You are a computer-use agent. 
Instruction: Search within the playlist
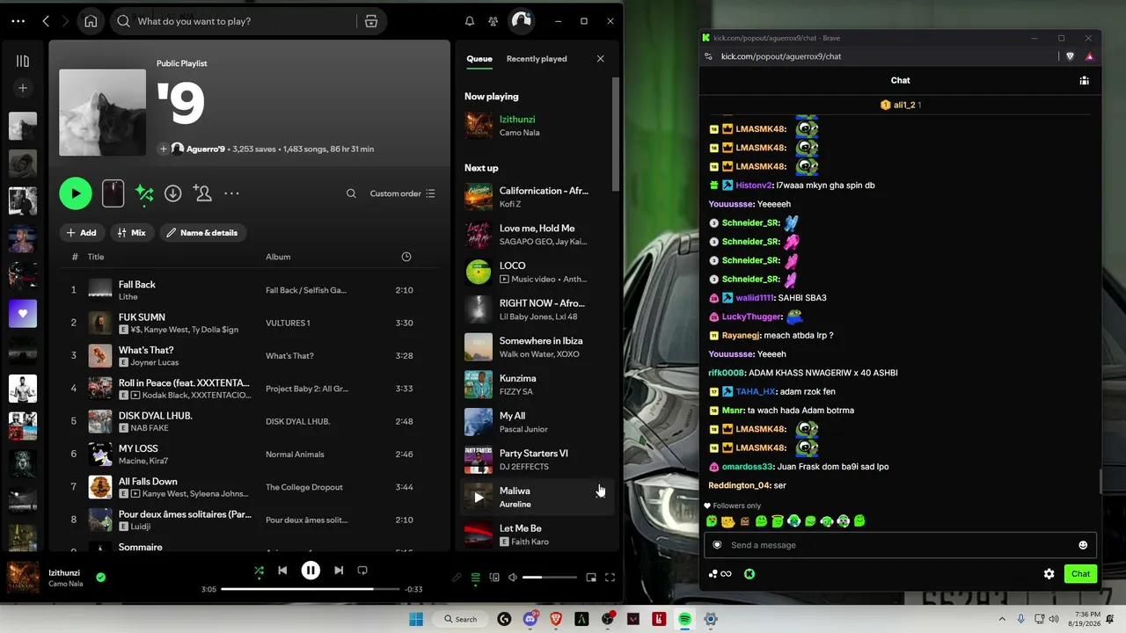[x=351, y=193]
